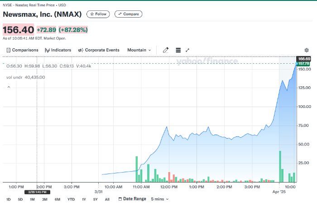Open the Compare button
Screen dimensions: 317x206
point(128,14)
